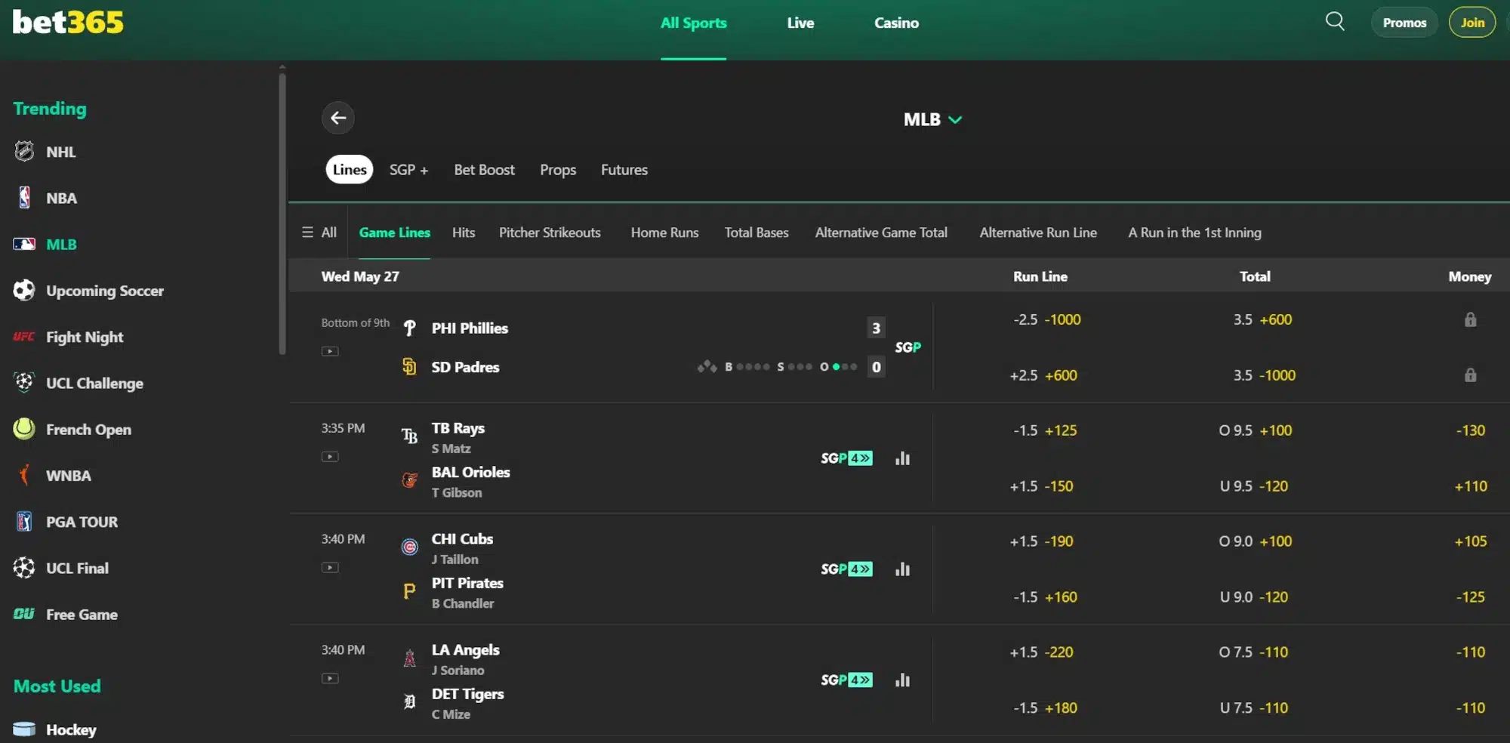
Task: Open live stream icon for Phillies game
Action: (x=330, y=351)
